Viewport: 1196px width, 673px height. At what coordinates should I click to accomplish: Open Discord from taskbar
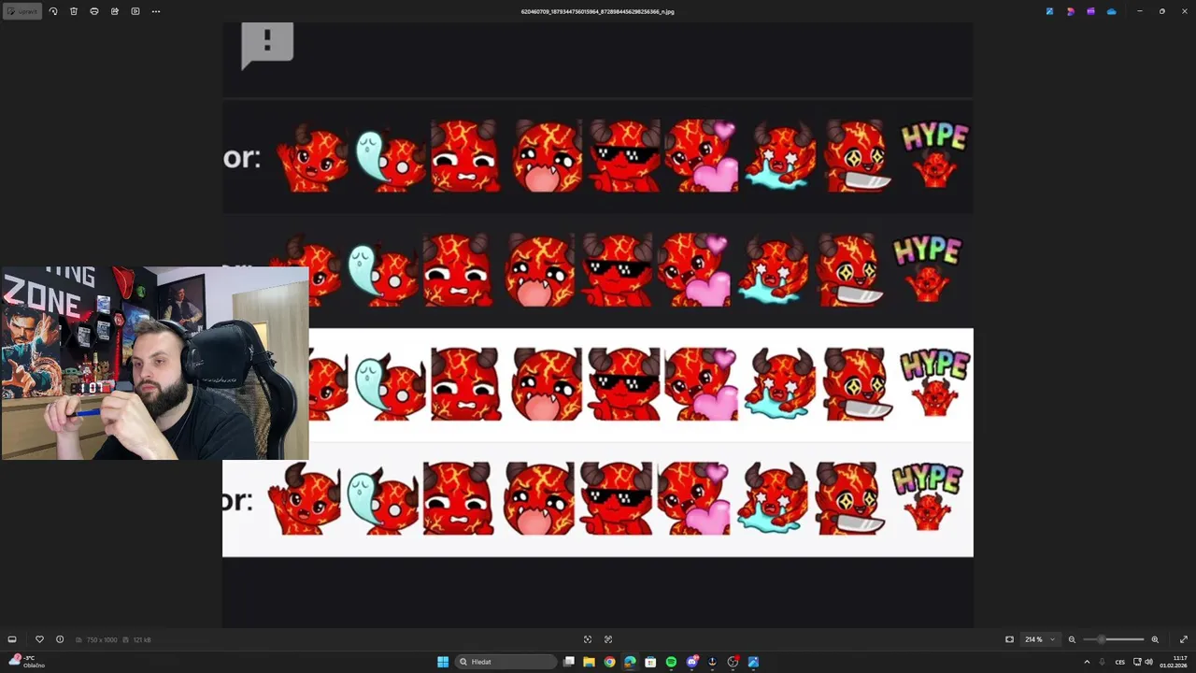pos(691,662)
